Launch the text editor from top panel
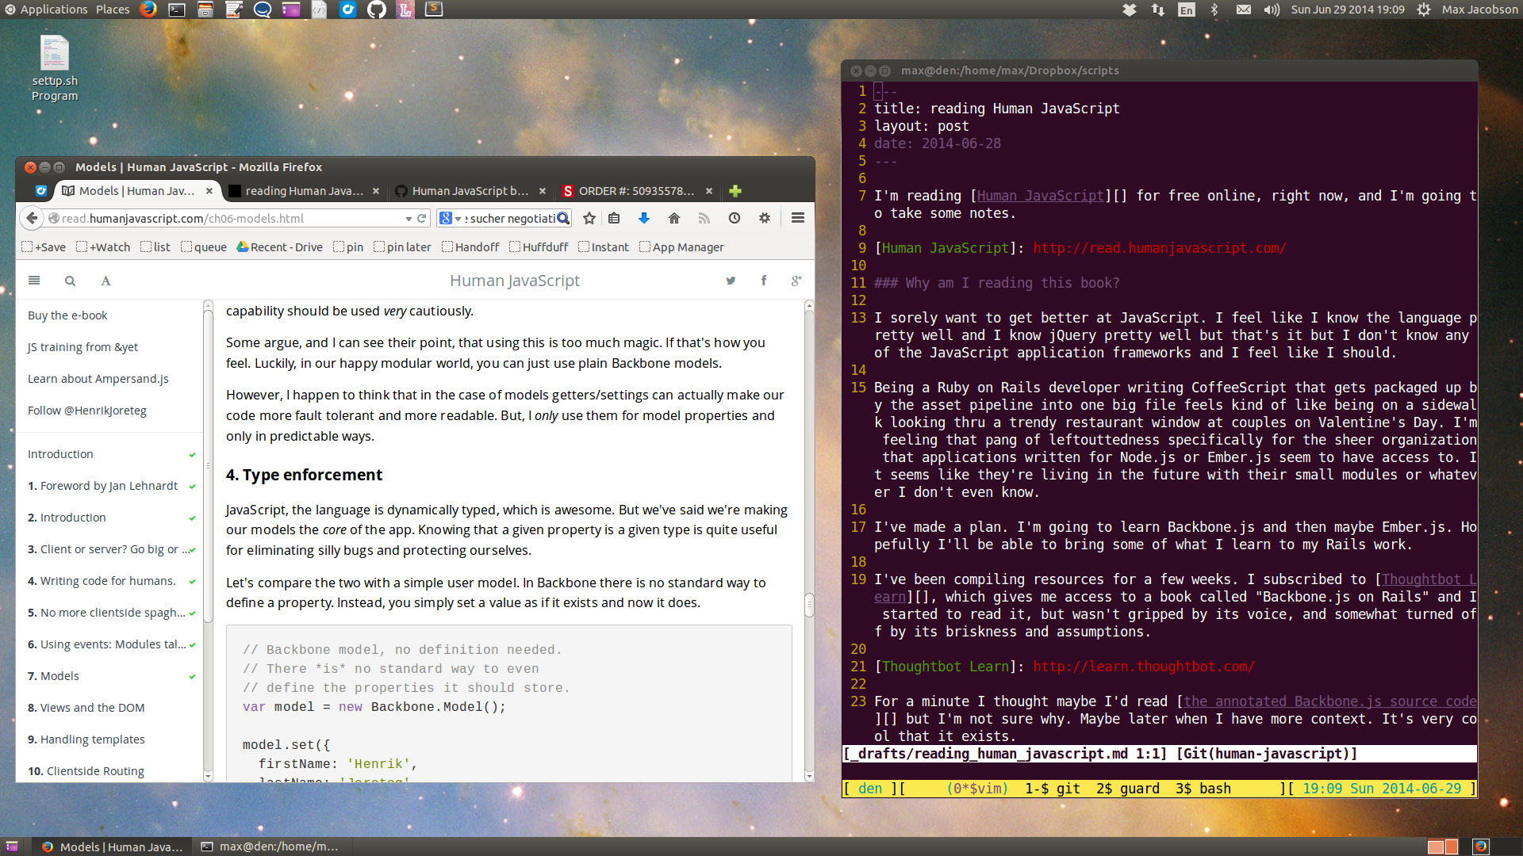 click(x=234, y=10)
